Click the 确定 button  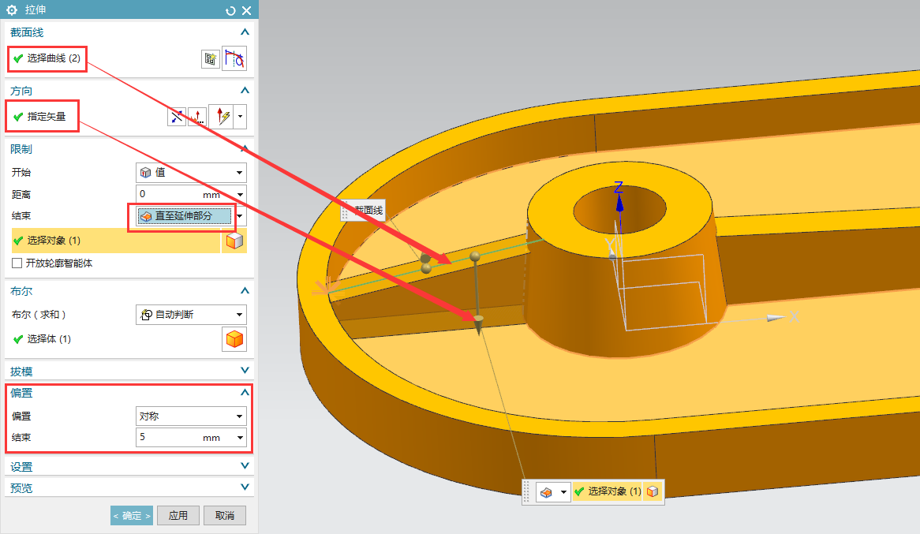click(x=132, y=515)
